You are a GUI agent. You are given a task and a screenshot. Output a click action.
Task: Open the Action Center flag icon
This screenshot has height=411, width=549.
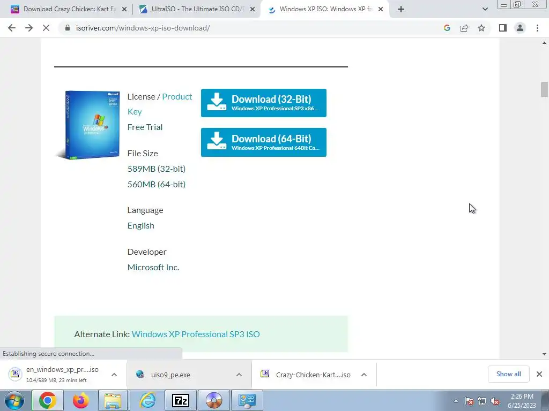(x=469, y=401)
